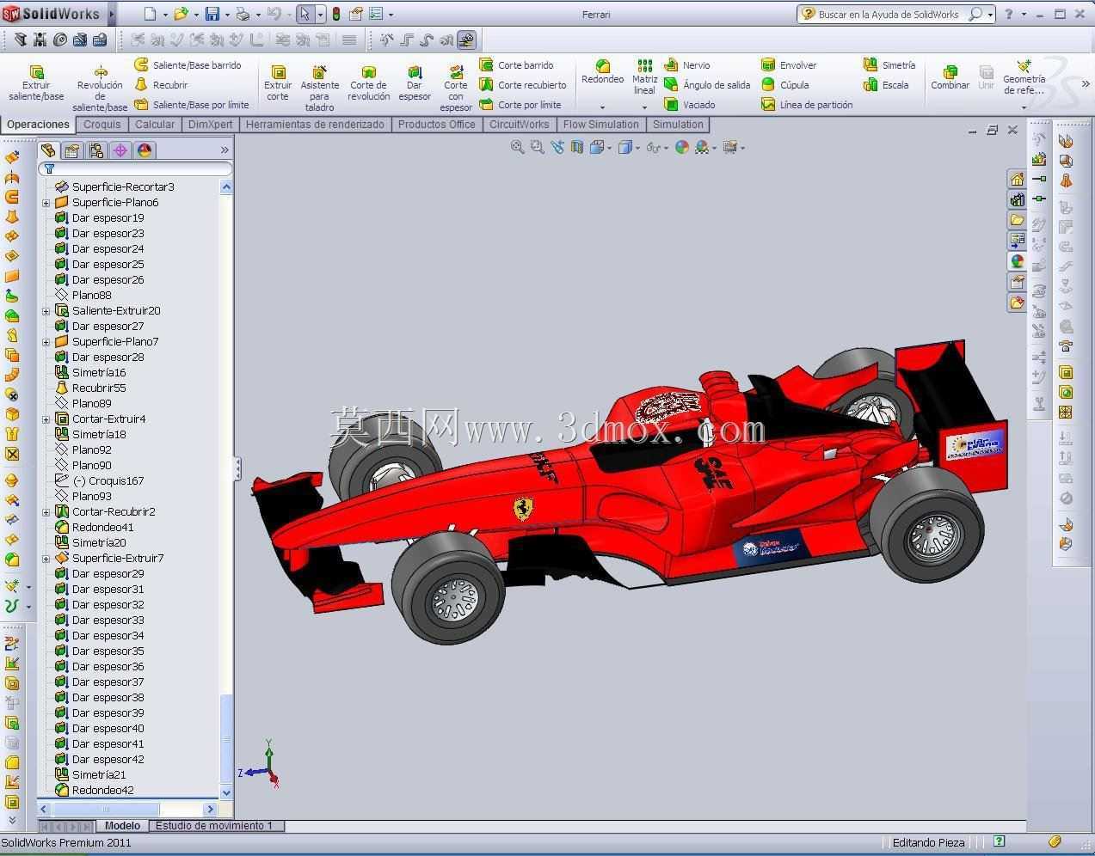Select Revolución de saliente/base tool
Screen dimensions: 1095x856
coord(100,88)
